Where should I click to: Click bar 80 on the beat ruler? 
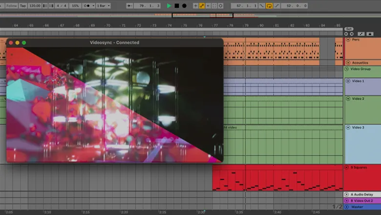261,25
